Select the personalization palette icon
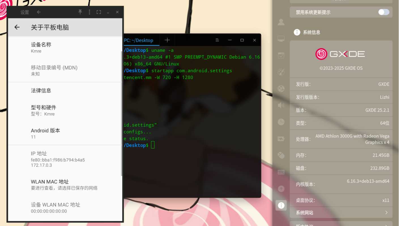The height and width of the screenshot is (226, 399). (281, 71)
